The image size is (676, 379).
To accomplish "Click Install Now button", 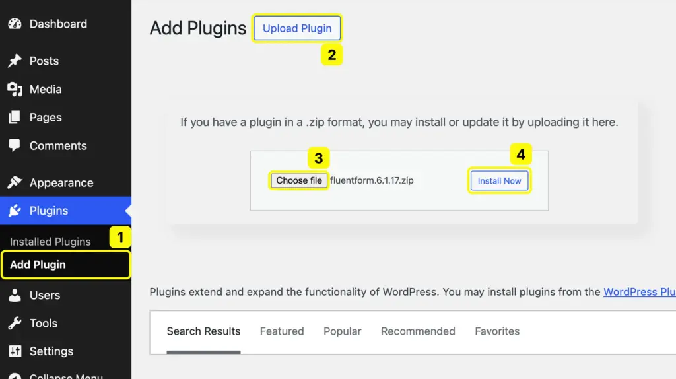I will click(499, 181).
